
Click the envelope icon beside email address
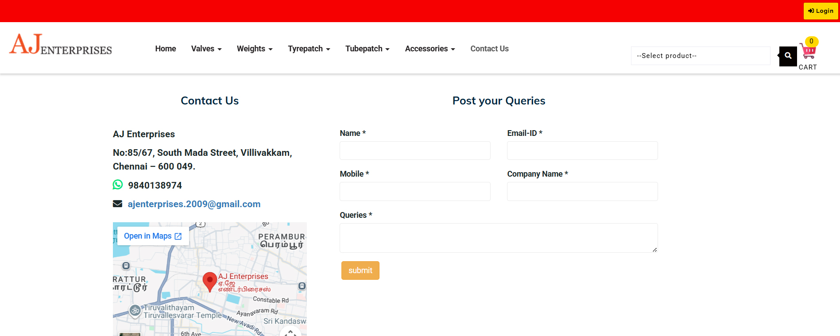click(117, 204)
